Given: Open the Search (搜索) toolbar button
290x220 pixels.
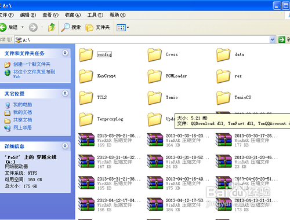Looking at the screenshot, I should click(71, 27).
